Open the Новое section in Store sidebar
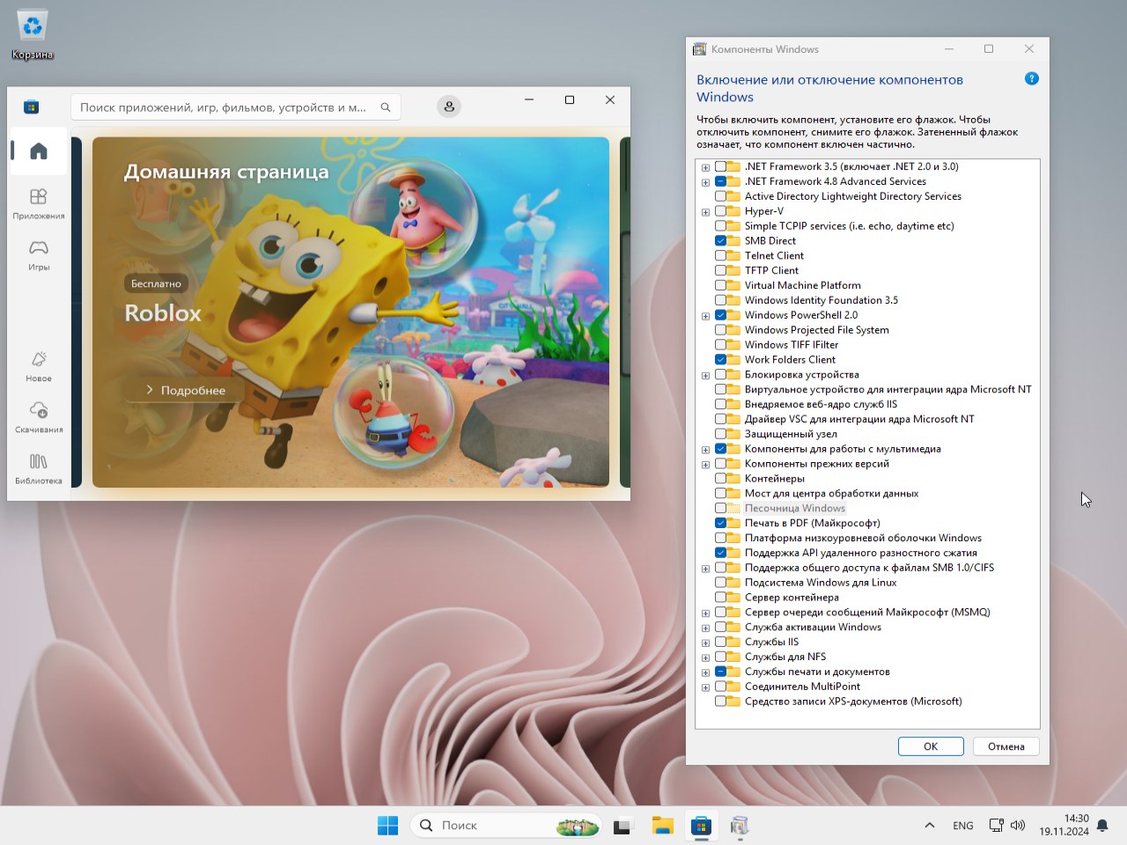The height and width of the screenshot is (845, 1127). 39,366
